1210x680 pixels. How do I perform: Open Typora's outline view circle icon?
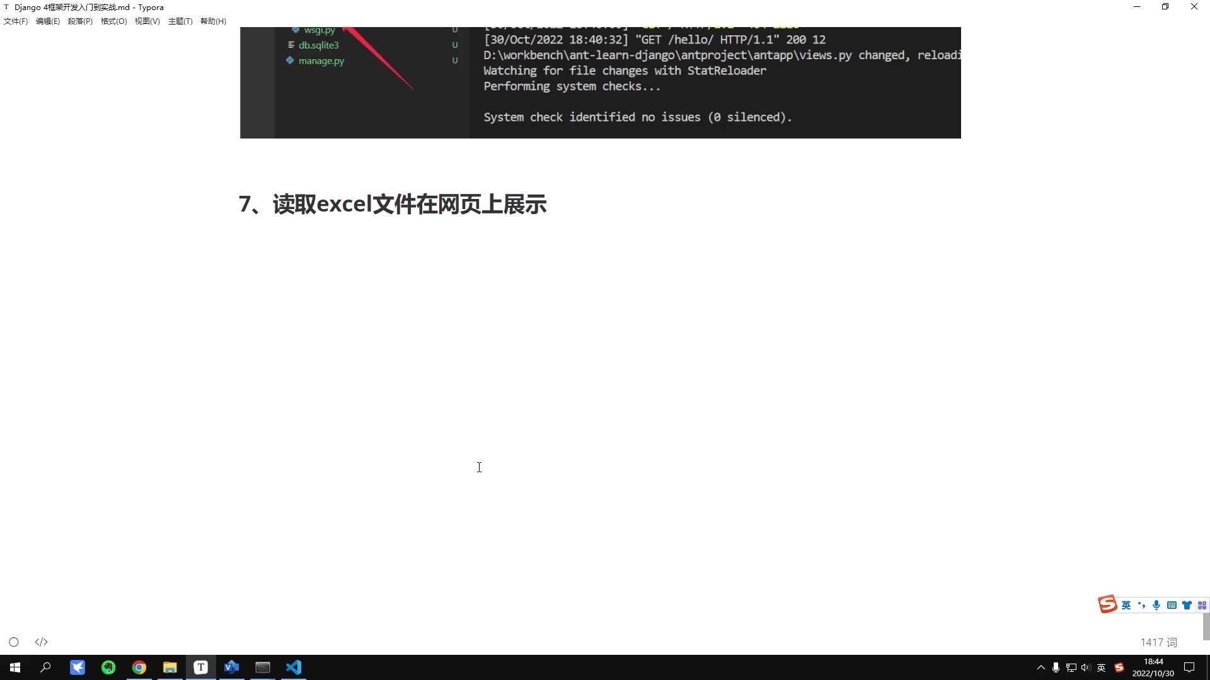point(14,642)
